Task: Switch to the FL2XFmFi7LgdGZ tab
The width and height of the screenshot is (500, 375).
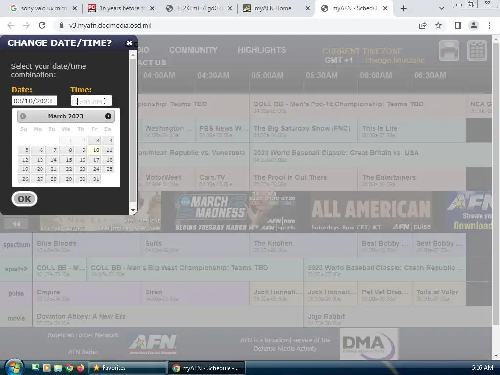Action: click(199, 8)
